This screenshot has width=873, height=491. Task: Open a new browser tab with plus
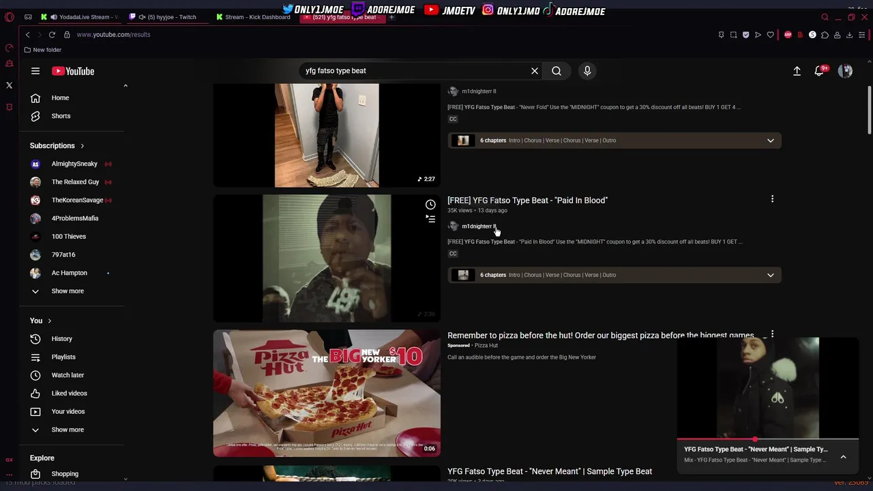(391, 17)
